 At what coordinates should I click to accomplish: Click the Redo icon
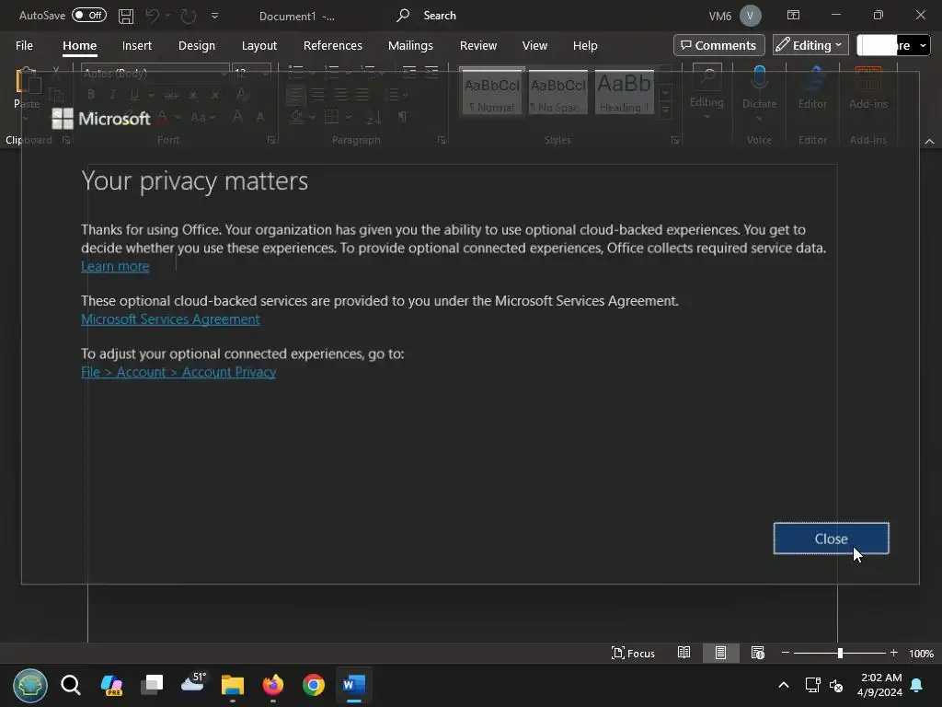(189, 16)
